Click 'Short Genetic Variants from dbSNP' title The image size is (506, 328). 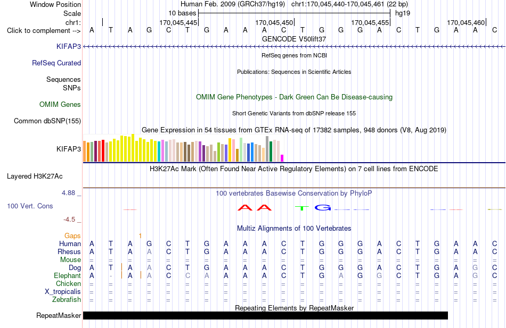point(294,113)
